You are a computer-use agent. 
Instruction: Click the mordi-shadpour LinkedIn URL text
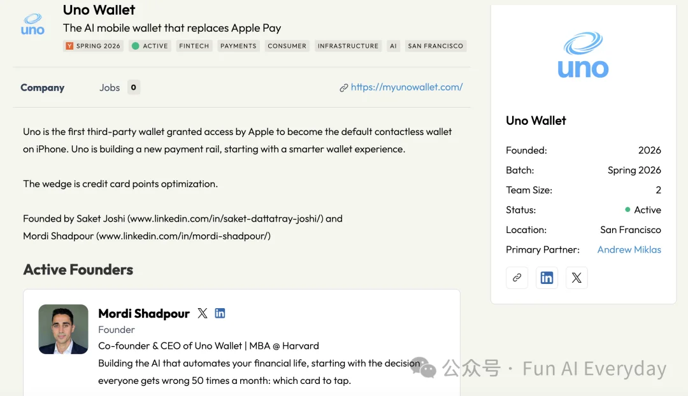(183, 236)
